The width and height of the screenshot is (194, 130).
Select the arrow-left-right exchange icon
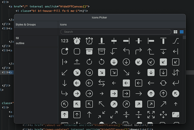pyautogui.click(x=101, y=83)
